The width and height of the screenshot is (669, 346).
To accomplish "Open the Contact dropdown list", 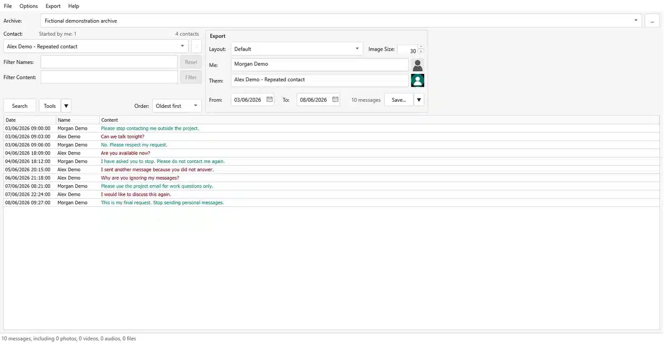I will 182,46.
